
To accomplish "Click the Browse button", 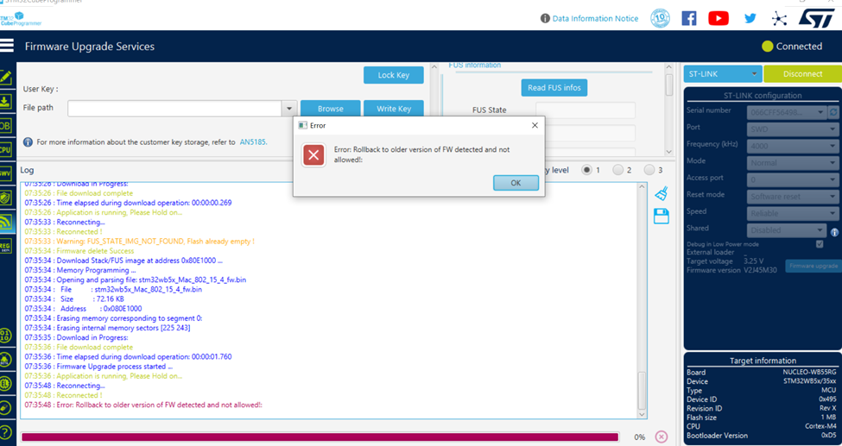I will (330, 108).
